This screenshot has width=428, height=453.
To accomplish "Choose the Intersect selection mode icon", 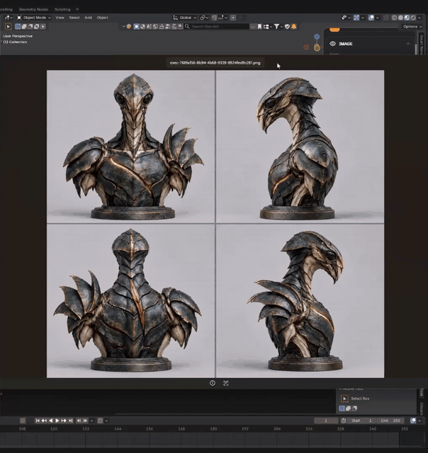I will click(43, 26).
